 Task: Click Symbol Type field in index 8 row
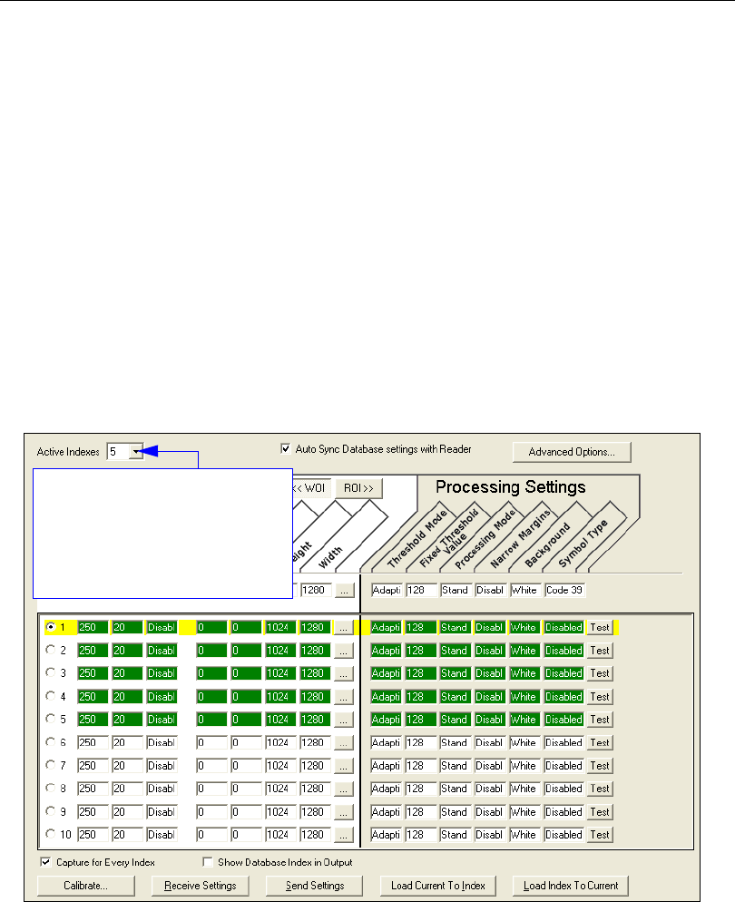click(564, 788)
